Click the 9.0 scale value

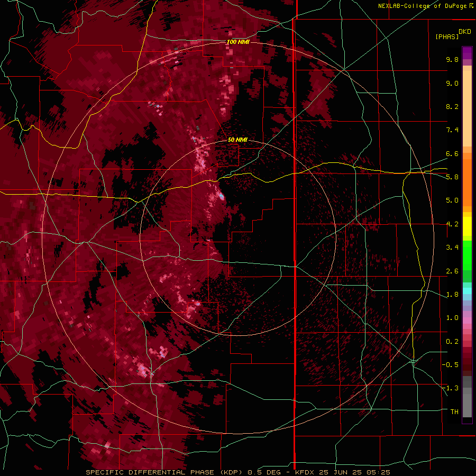click(452, 83)
